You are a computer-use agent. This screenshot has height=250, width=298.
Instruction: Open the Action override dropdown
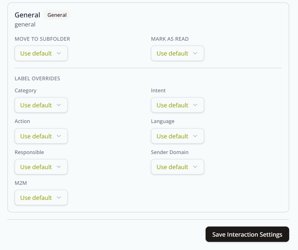[41, 136]
